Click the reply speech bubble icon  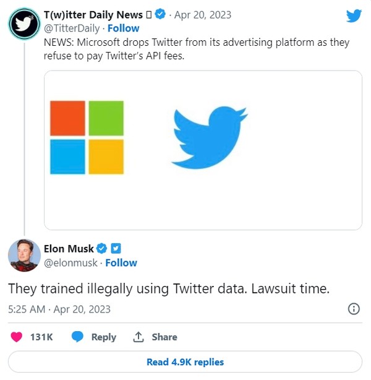click(77, 337)
